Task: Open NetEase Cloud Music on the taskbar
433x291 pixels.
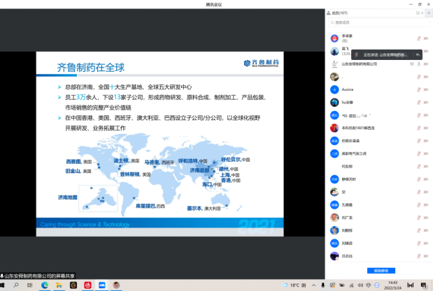Action: coord(87,285)
